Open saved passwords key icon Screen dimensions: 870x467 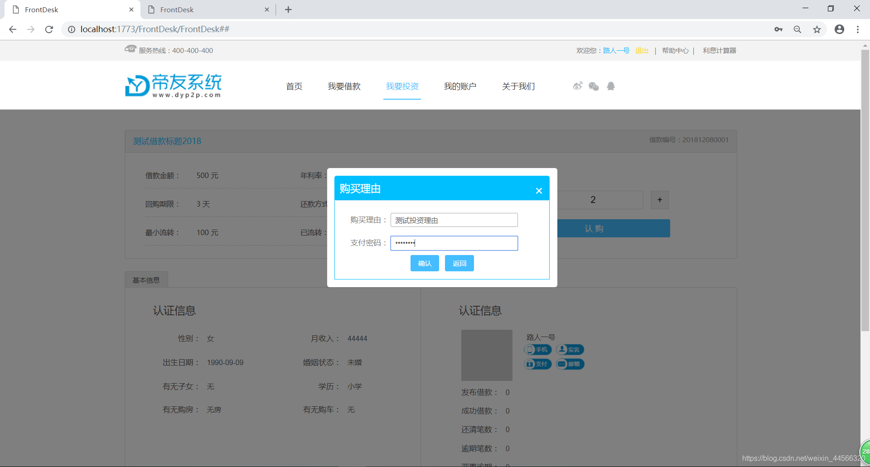coord(778,29)
